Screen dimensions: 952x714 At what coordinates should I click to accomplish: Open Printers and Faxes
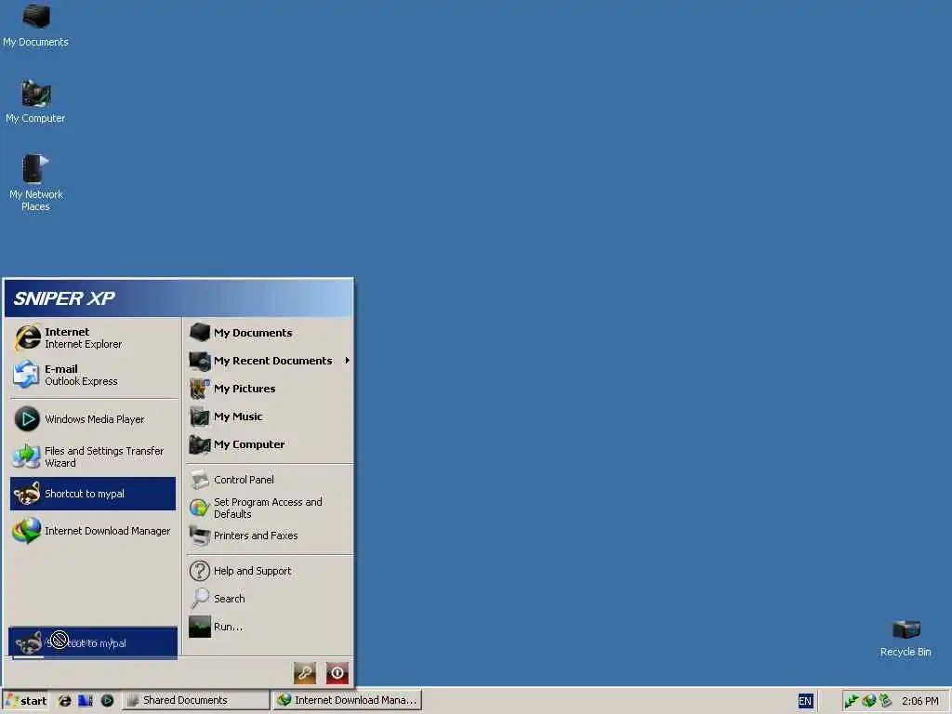coord(270,535)
